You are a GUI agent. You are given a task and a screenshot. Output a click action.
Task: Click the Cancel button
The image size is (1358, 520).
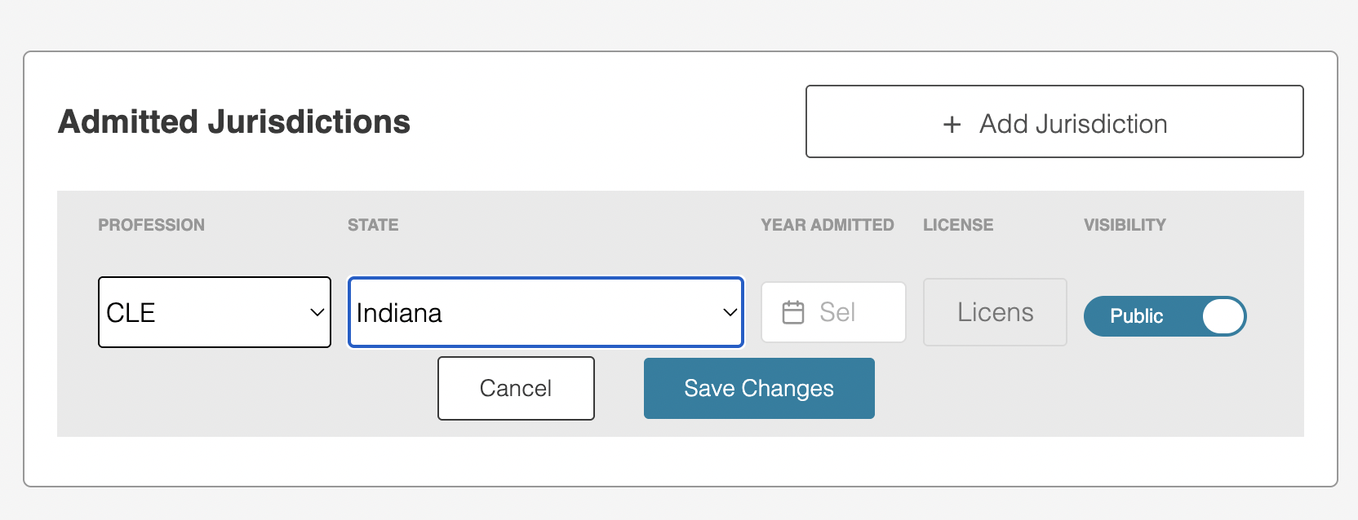coord(516,388)
